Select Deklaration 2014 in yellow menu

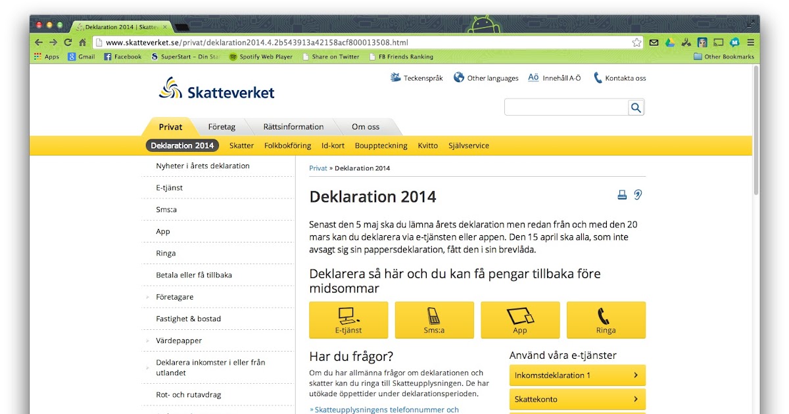182,145
